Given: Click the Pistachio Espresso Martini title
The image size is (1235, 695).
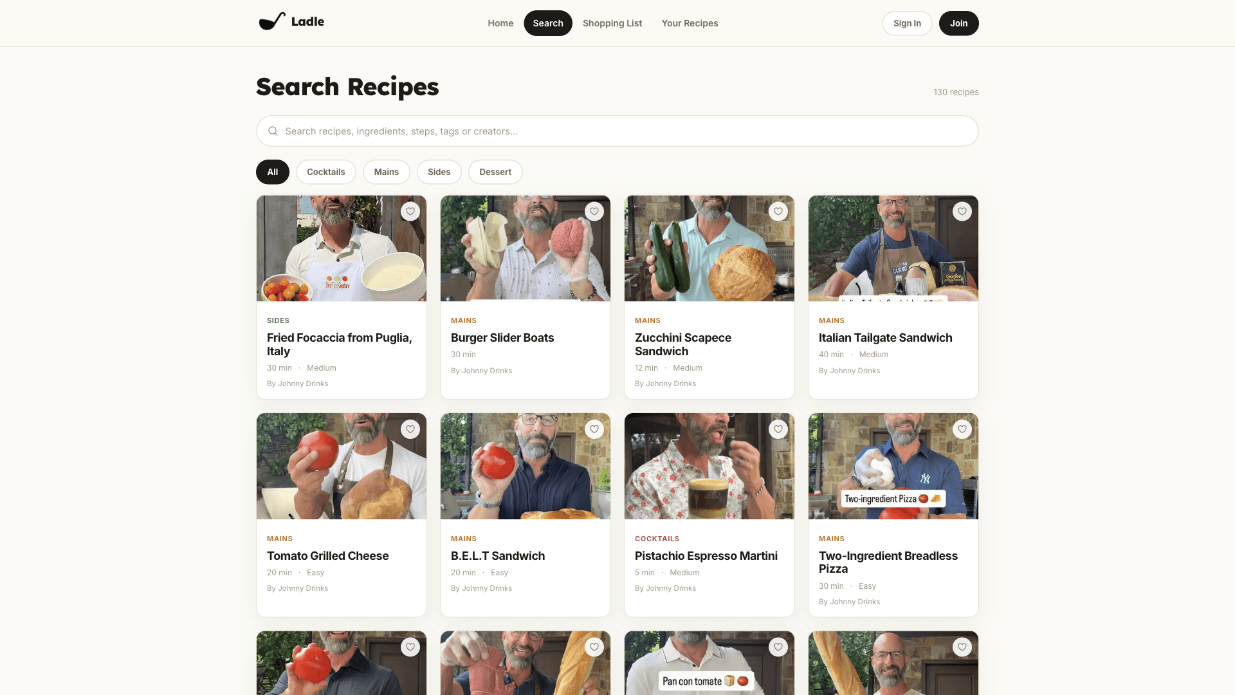Looking at the screenshot, I should (x=706, y=556).
